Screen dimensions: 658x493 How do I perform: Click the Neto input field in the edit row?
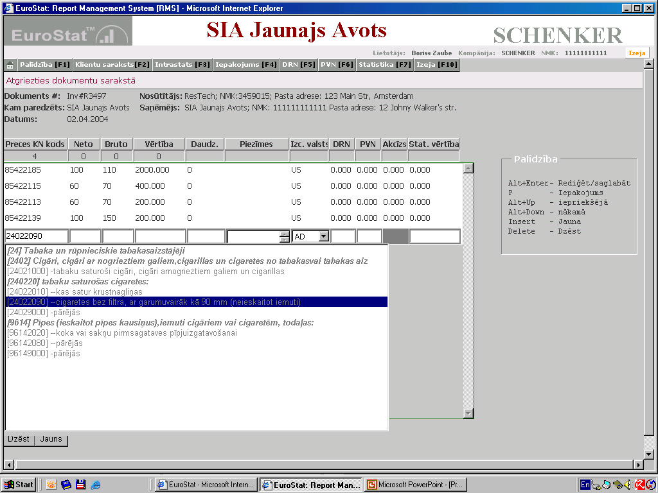(x=85, y=236)
